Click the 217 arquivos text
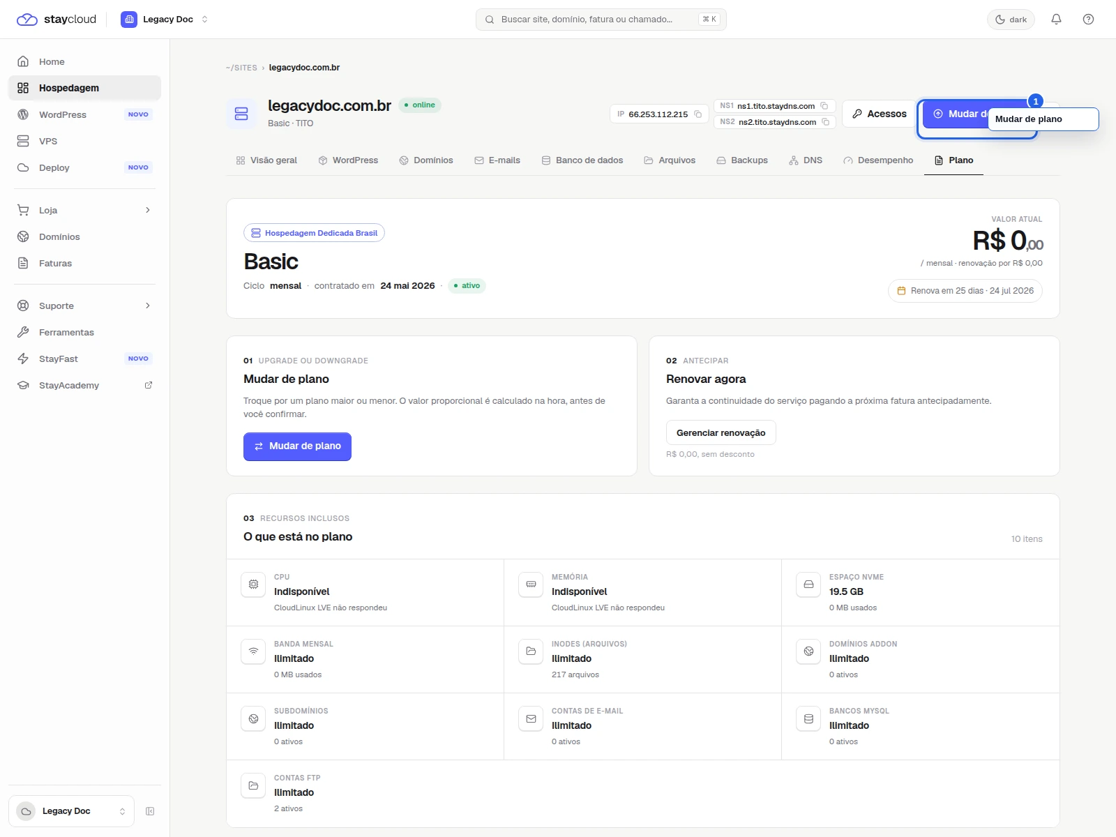1116x837 pixels. (x=575, y=674)
